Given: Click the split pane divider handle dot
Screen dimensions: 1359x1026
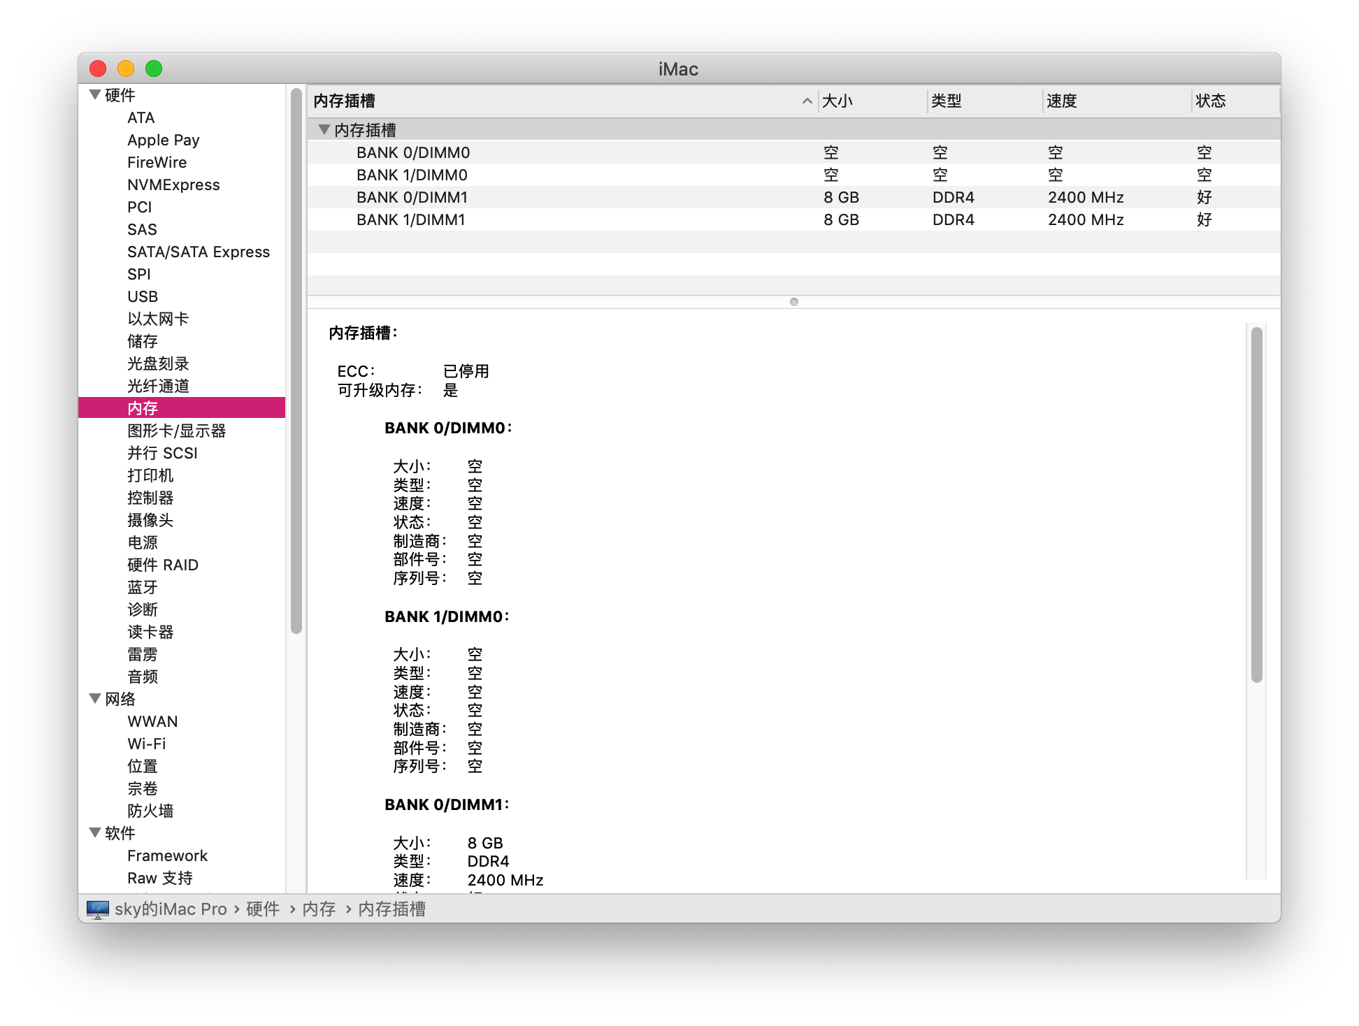Looking at the screenshot, I should 793,302.
